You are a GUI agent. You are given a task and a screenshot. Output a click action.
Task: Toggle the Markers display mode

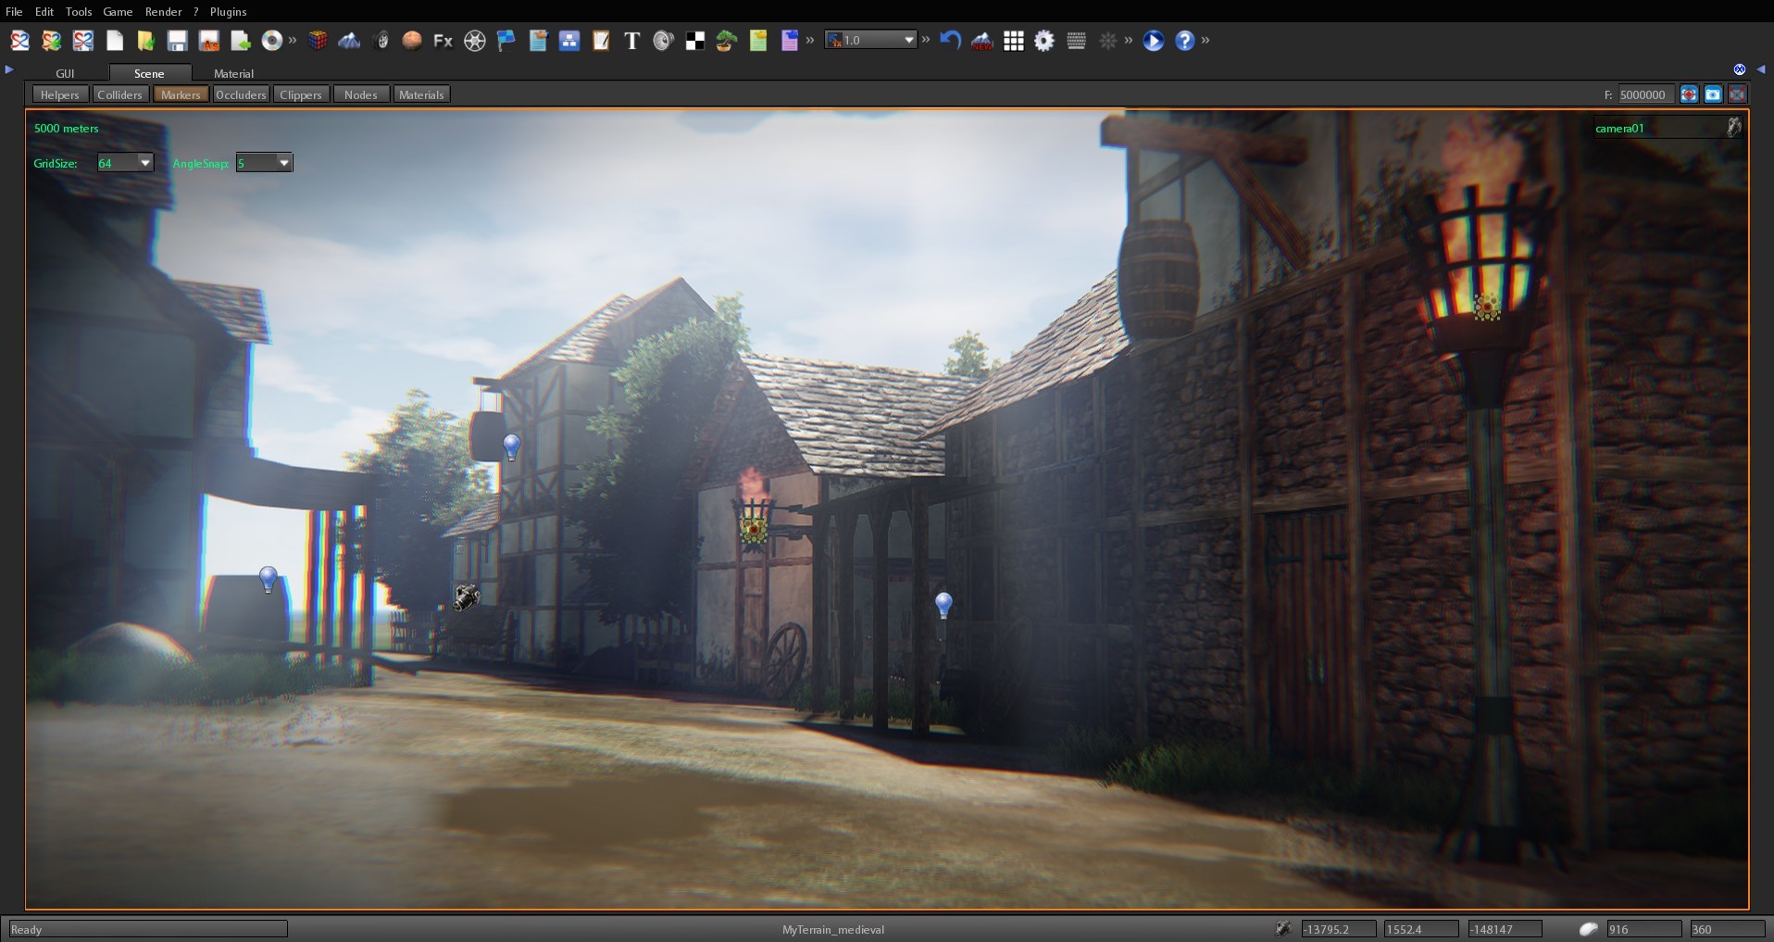pyautogui.click(x=180, y=94)
